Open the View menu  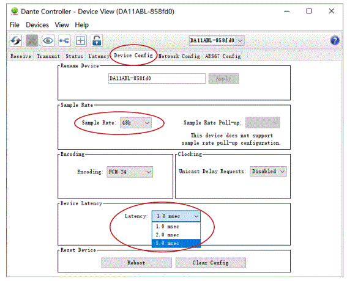[x=62, y=25]
